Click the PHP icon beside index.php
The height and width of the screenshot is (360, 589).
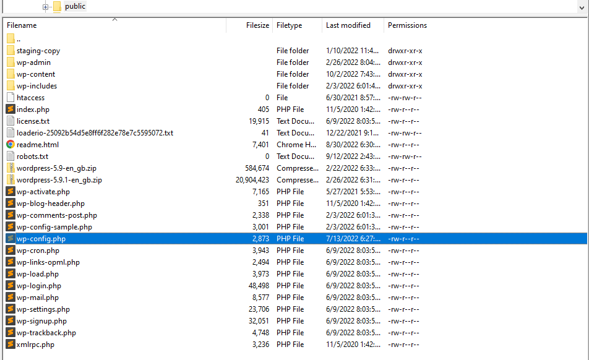tap(11, 109)
